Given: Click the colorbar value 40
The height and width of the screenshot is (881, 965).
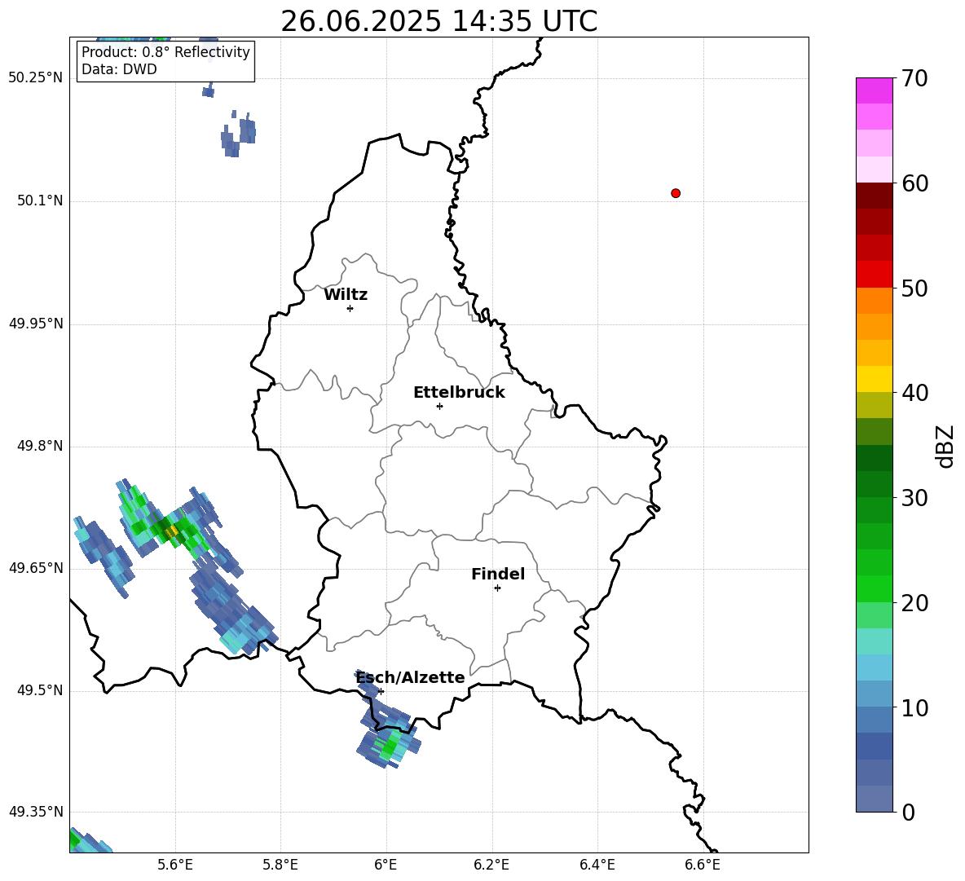Looking at the screenshot, I should [914, 393].
